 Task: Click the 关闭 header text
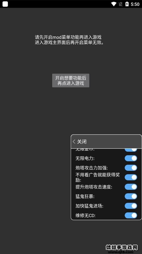(82, 142)
